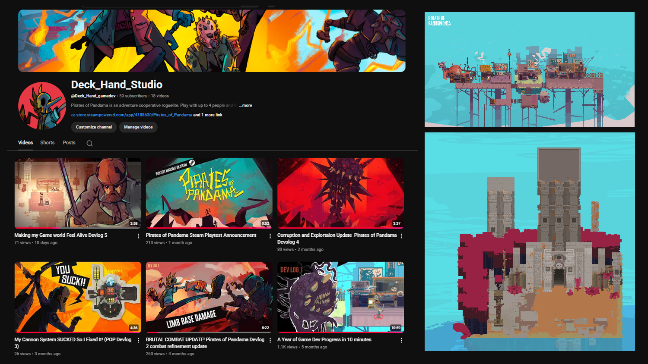Open options menu for BRUTAL COMBAT UPDATE video
The image size is (648, 364).
tap(270, 340)
